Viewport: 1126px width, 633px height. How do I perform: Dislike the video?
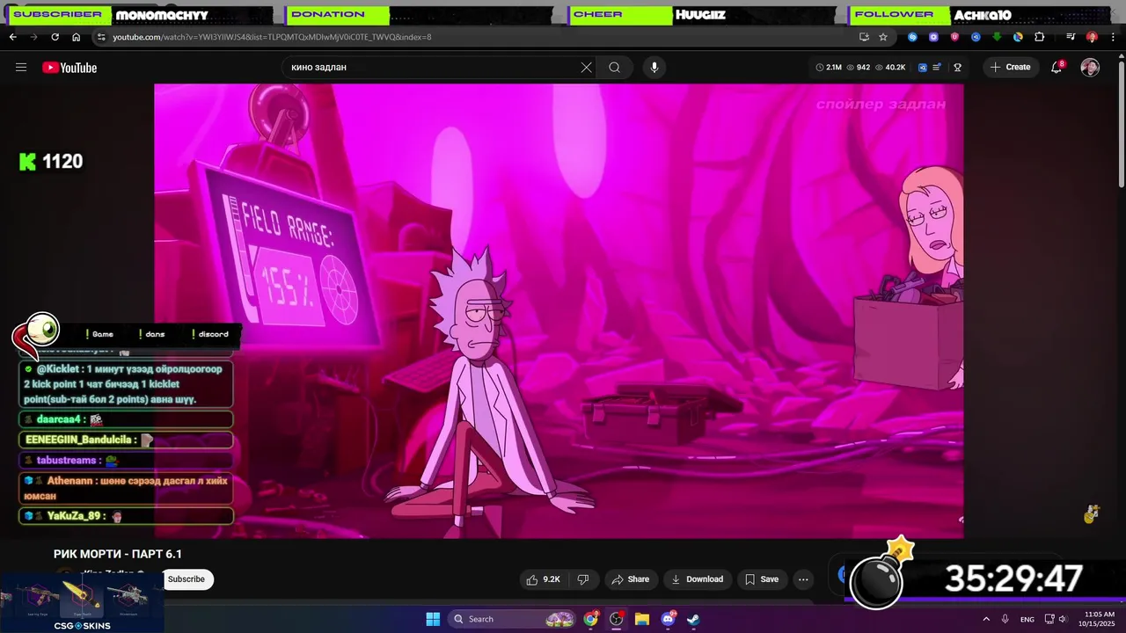(x=582, y=579)
